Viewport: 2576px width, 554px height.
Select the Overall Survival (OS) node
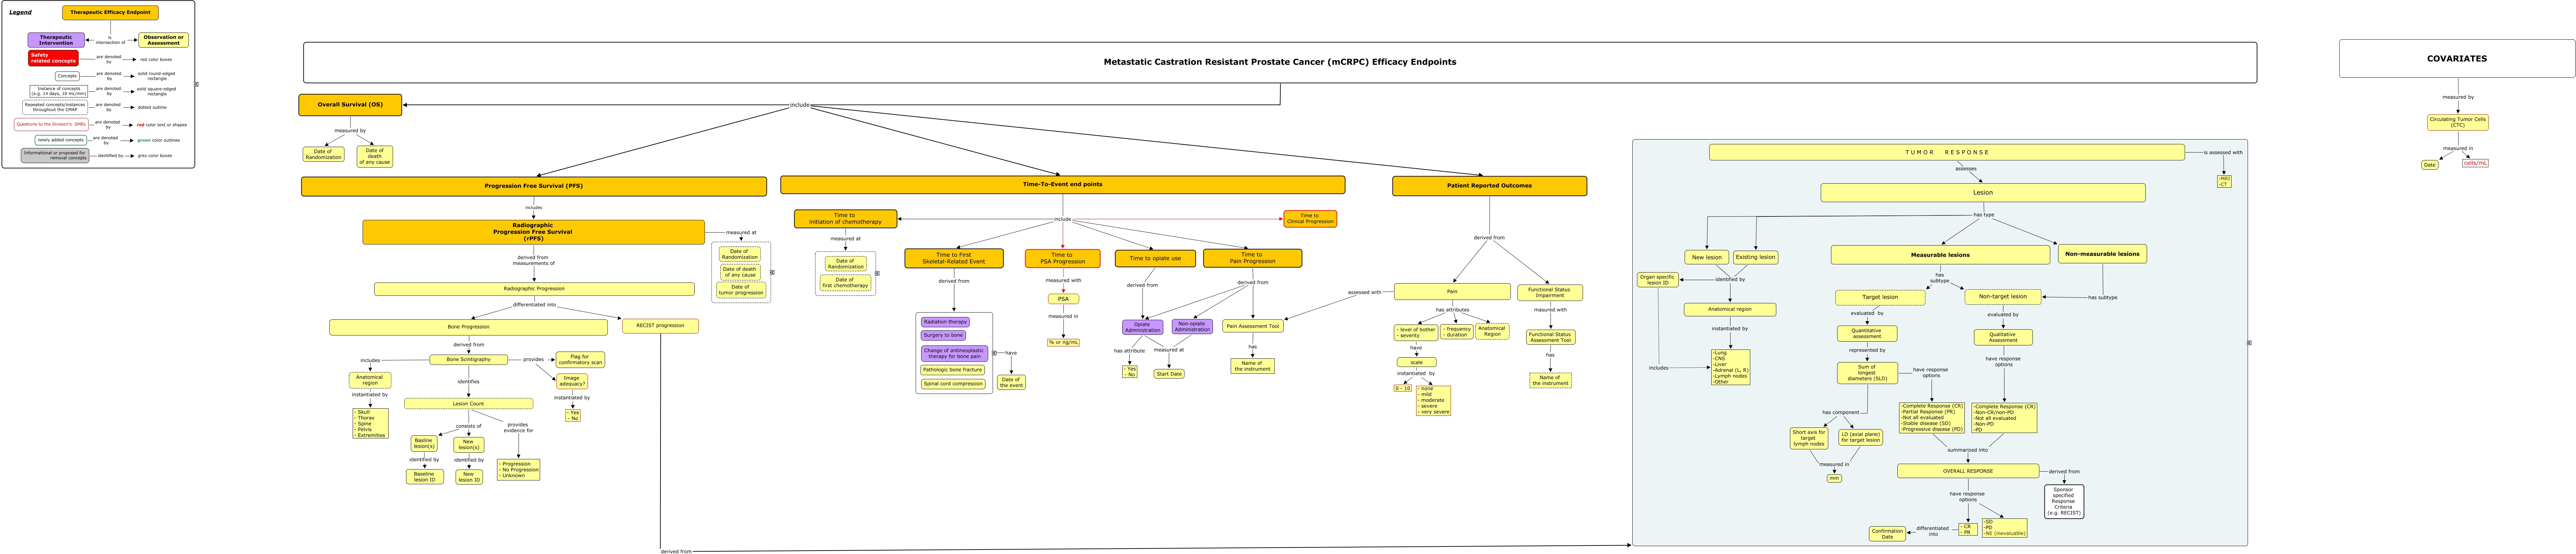(x=350, y=104)
